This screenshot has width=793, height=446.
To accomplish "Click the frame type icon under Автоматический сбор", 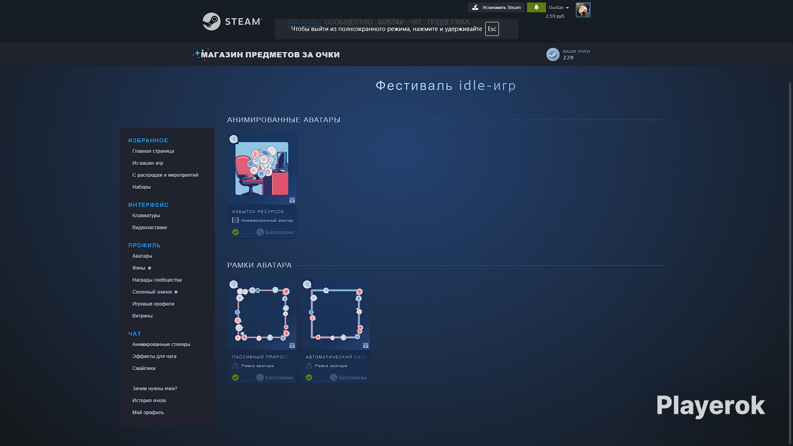I will [309, 366].
